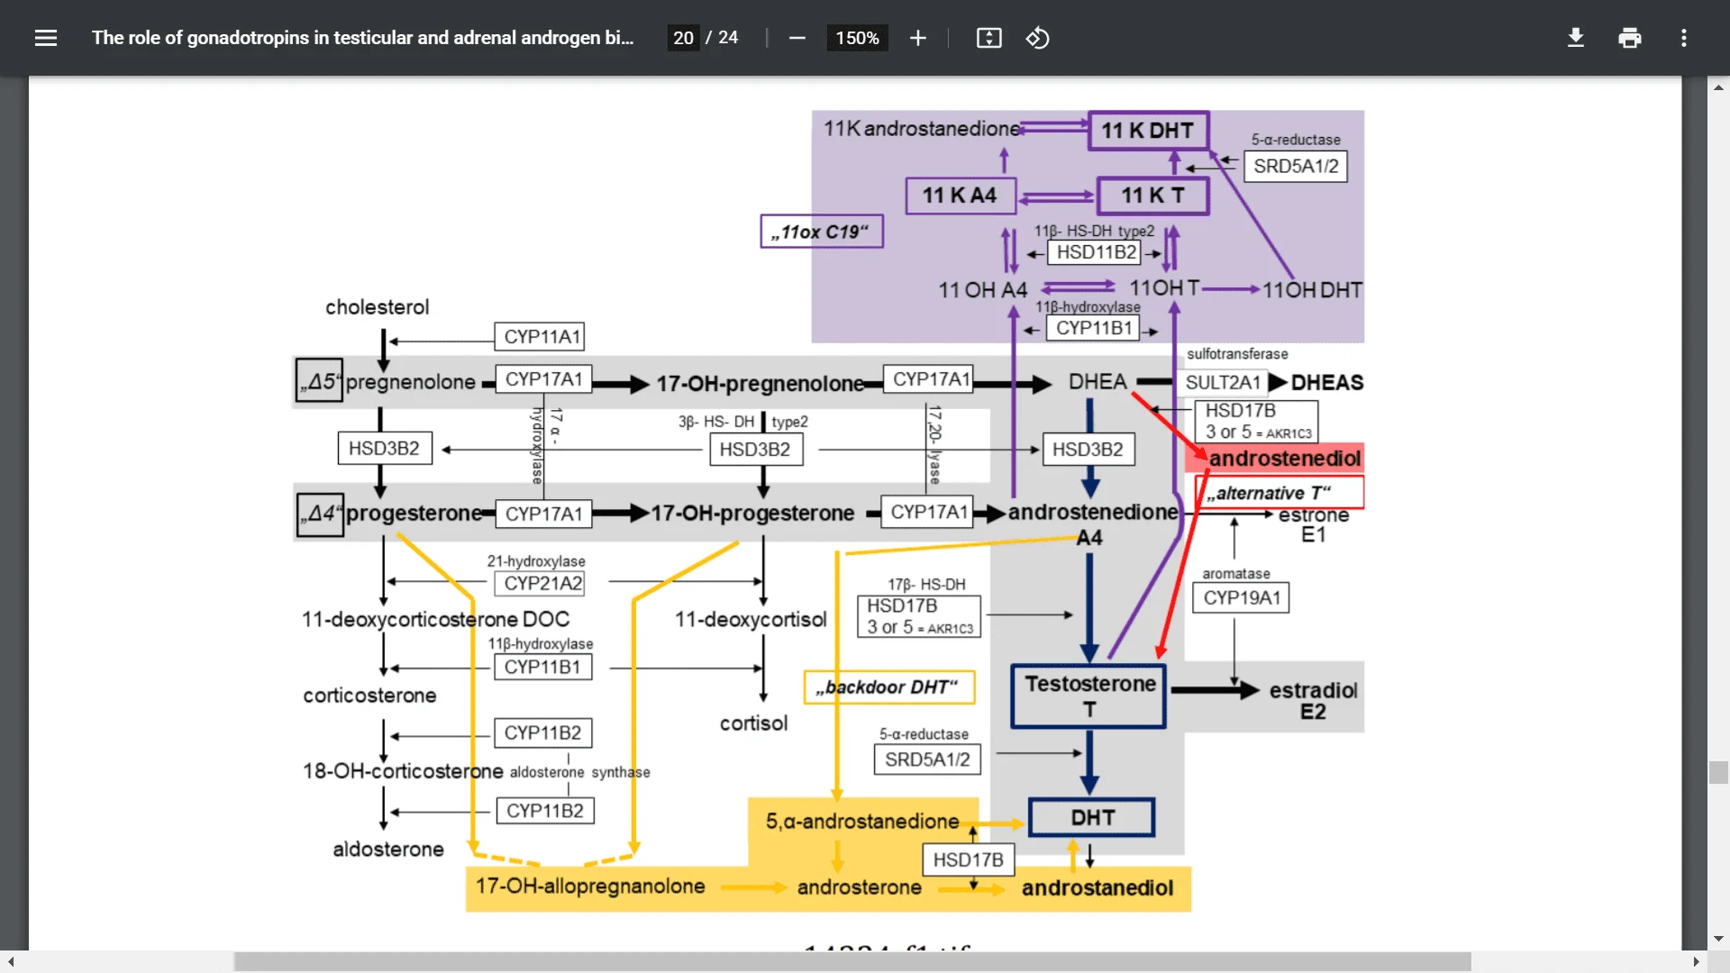Click the 'backdoor DHT' label
Image resolution: width=1730 pixels, height=973 pixels.
pyautogui.click(x=888, y=687)
